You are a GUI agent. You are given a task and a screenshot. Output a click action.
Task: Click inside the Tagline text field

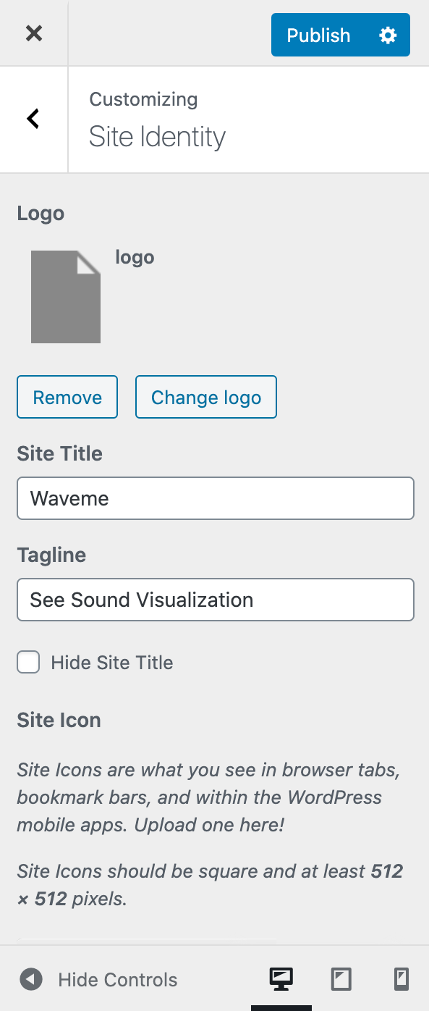pyautogui.click(x=215, y=600)
